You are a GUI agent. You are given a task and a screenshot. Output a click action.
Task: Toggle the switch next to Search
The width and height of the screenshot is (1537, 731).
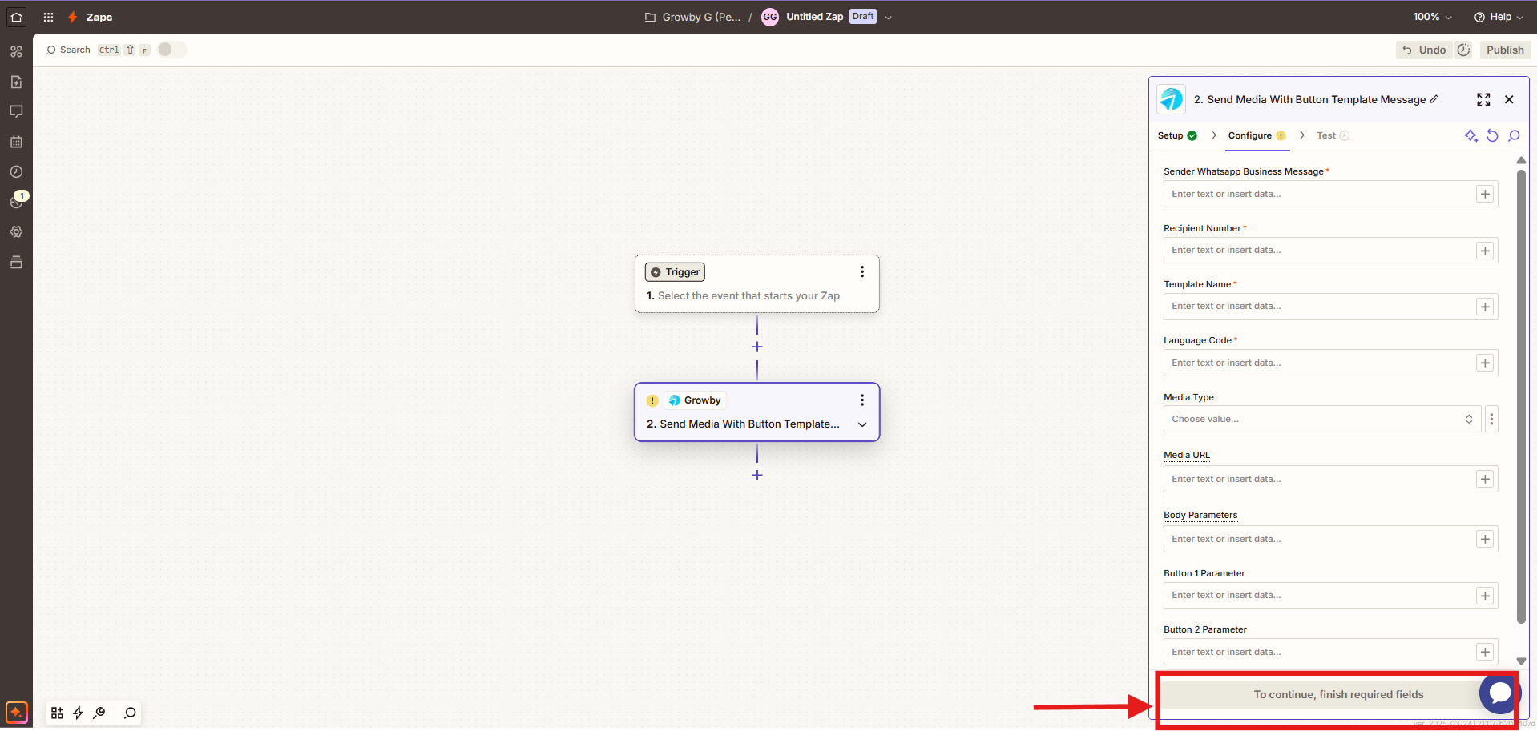(x=171, y=50)
